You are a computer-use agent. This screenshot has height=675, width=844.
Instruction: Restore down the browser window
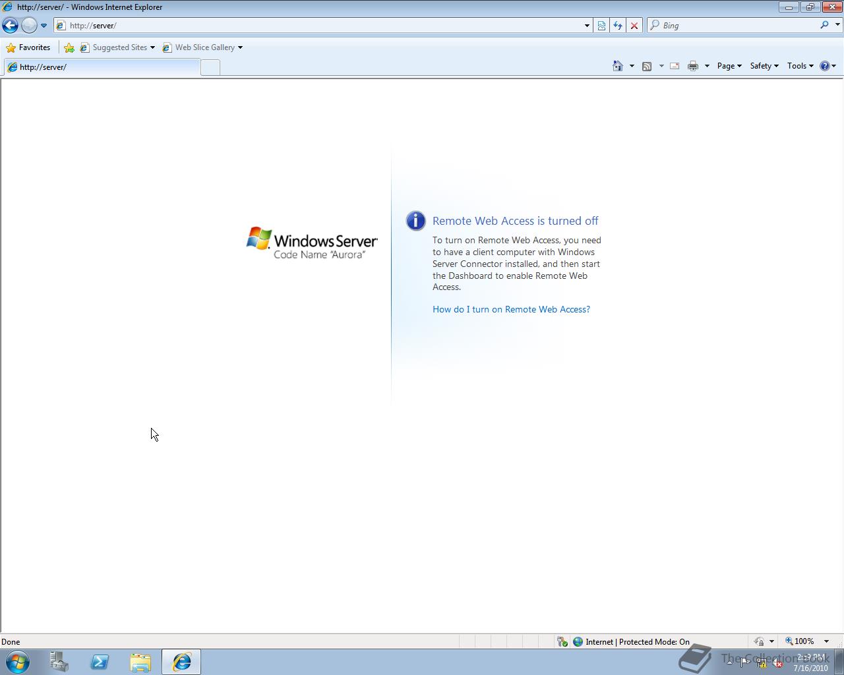coord(810,7)
